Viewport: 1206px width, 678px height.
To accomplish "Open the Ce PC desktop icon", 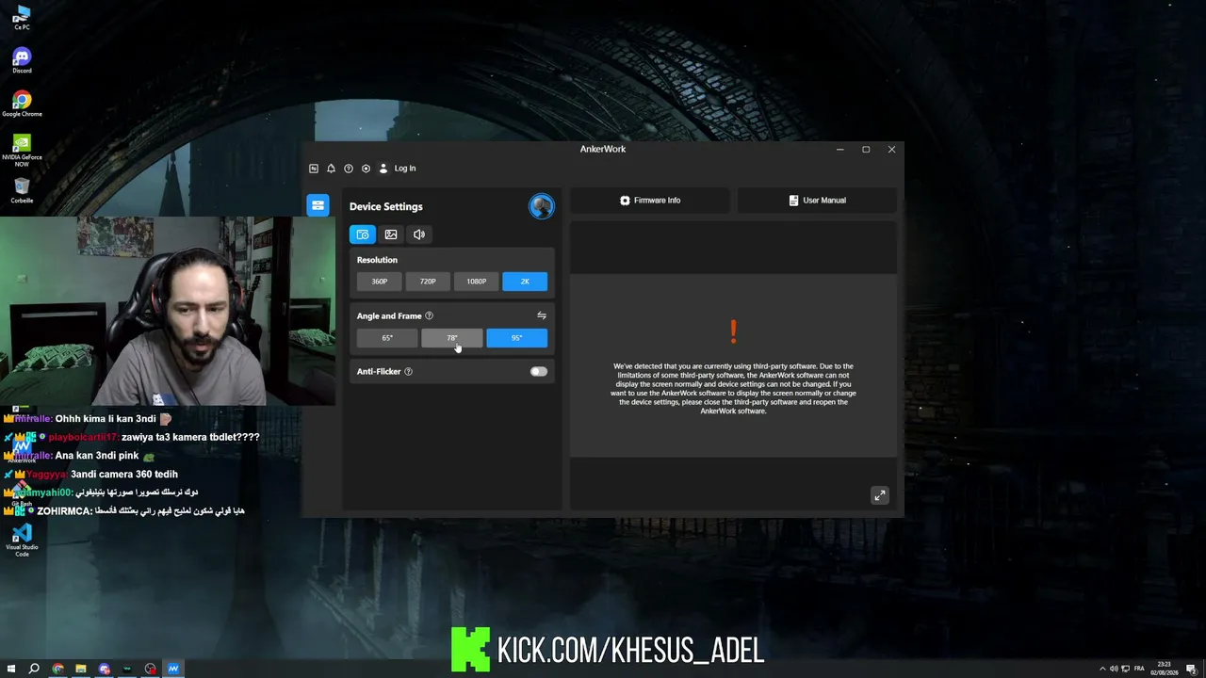I will point(22,17).
